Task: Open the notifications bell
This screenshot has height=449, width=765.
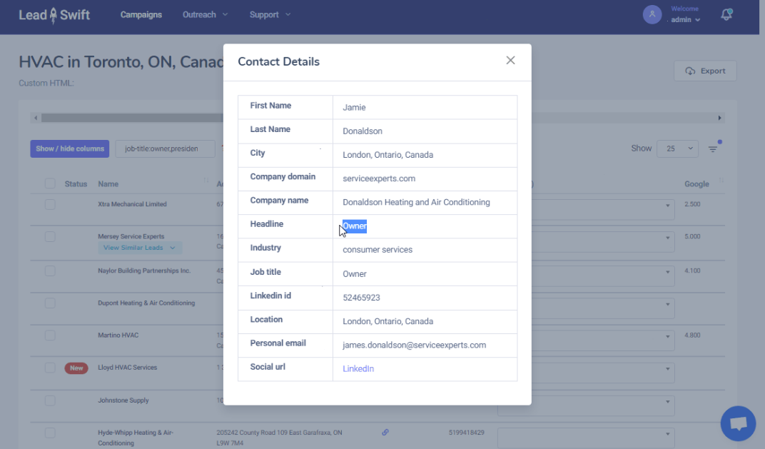Action: coord(726,14)
